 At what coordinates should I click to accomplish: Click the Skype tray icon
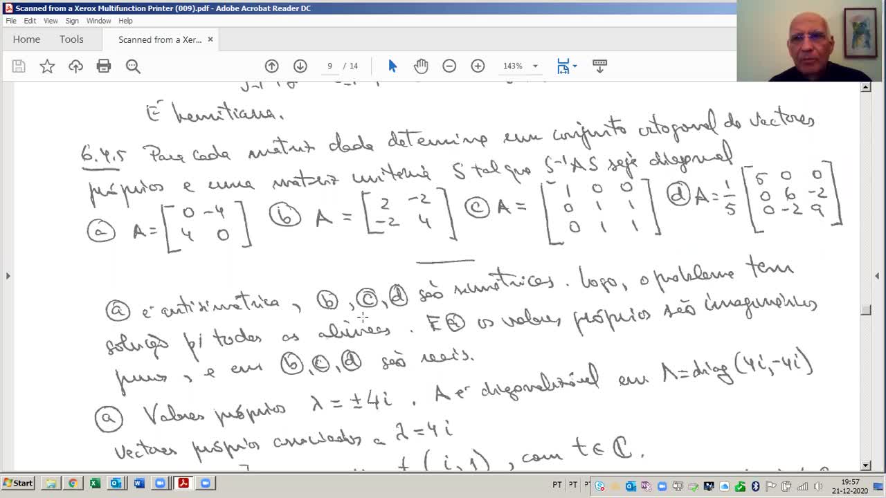coord(599,486)
